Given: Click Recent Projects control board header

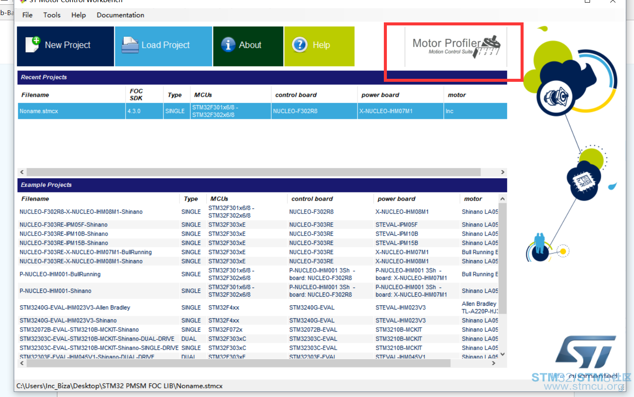Looking at the screenshot, I should pos(296,95).
